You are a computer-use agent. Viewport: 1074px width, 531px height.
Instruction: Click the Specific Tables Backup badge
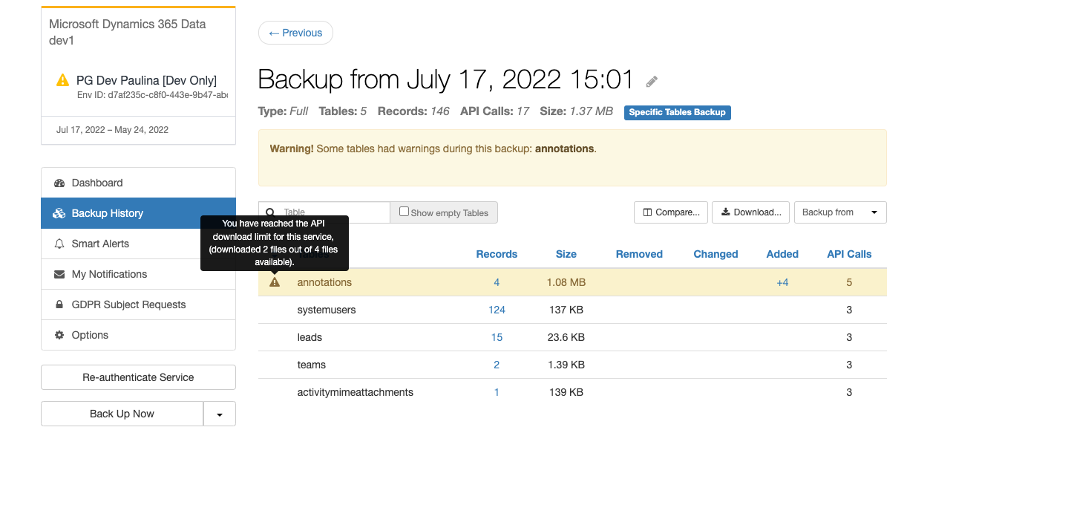pyautogui.click(x=677, y=112)
